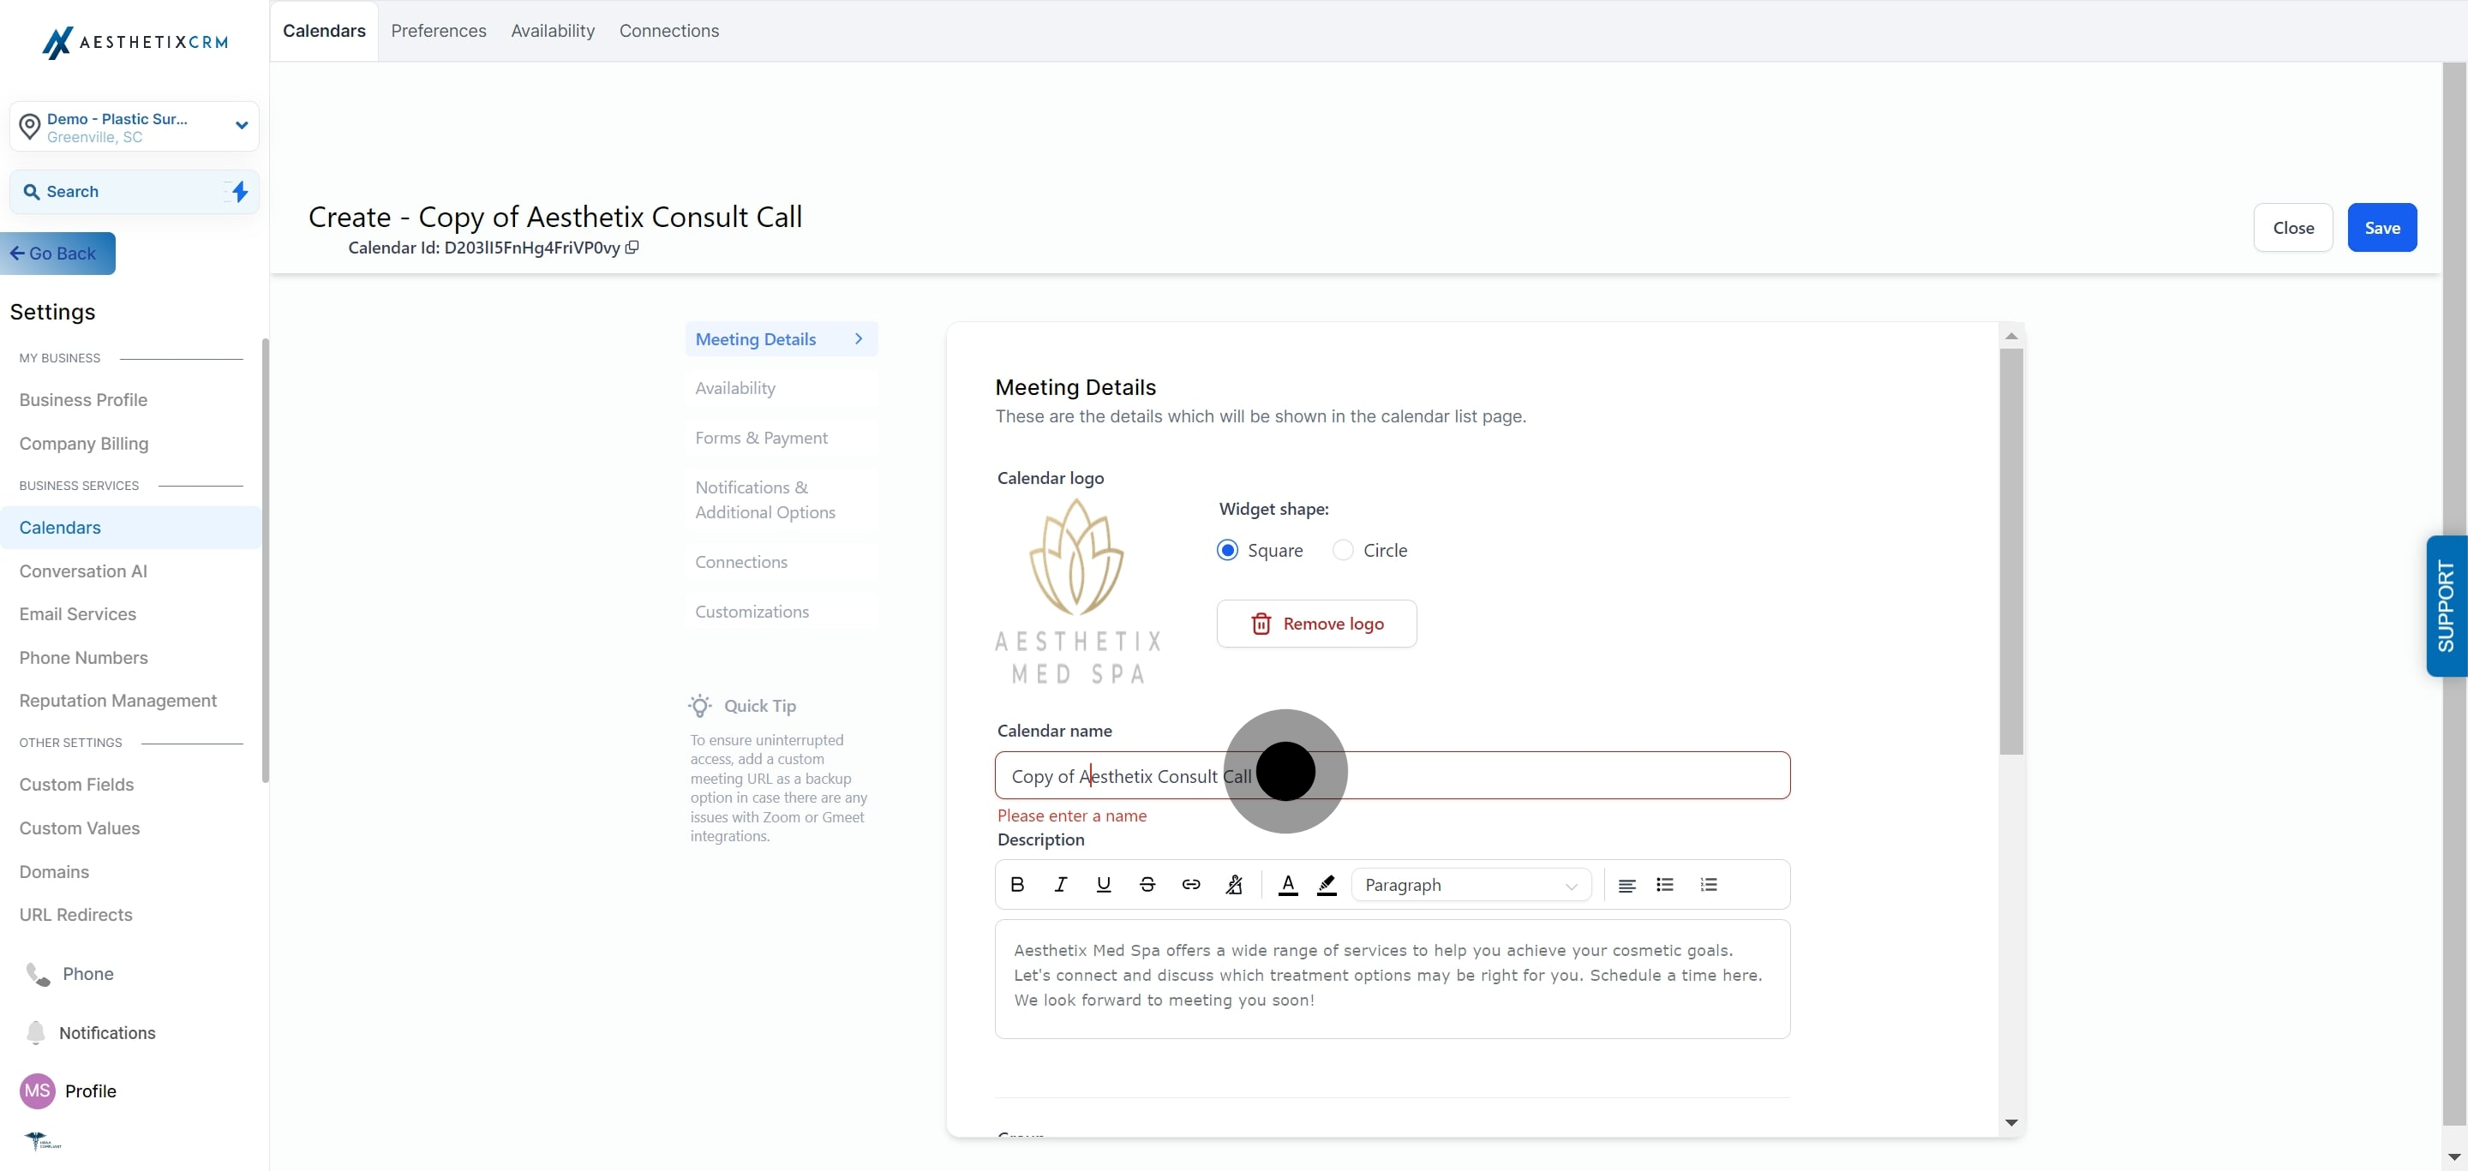Click the location pin icon
This screenshot has width=2468, height=1171.
coord(30,127)
